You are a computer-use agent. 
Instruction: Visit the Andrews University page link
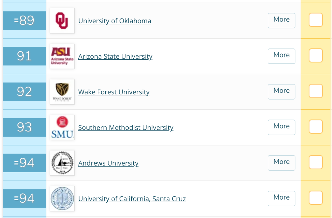click(108, 163)
